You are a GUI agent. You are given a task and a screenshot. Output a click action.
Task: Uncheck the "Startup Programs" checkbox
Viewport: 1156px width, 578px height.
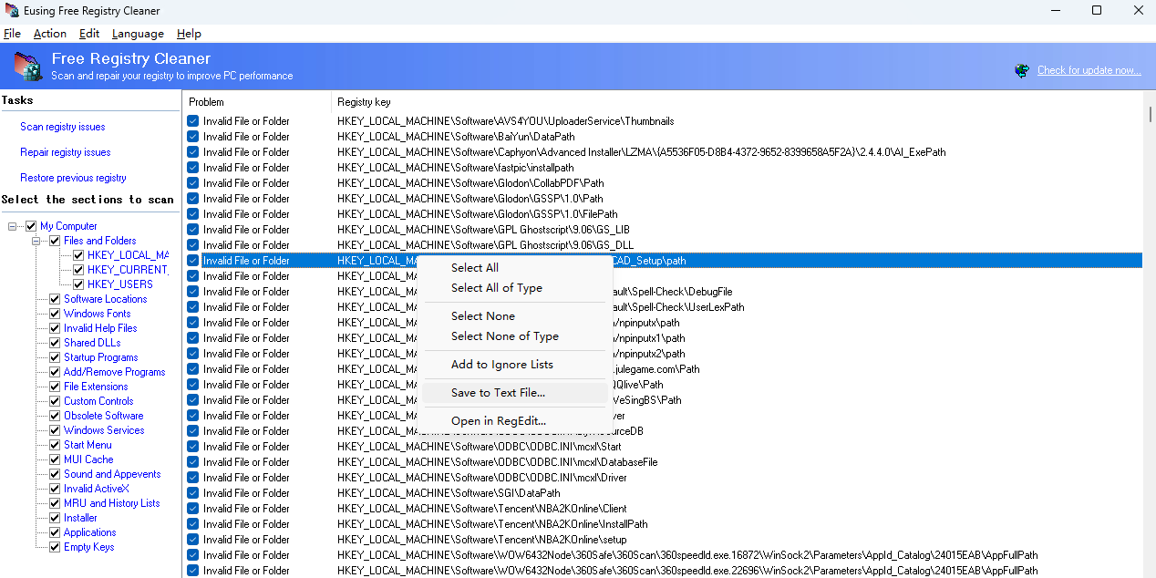pyautogui.click(x=54, y=356)
